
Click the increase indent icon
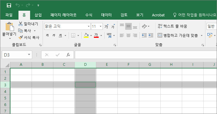151,35
